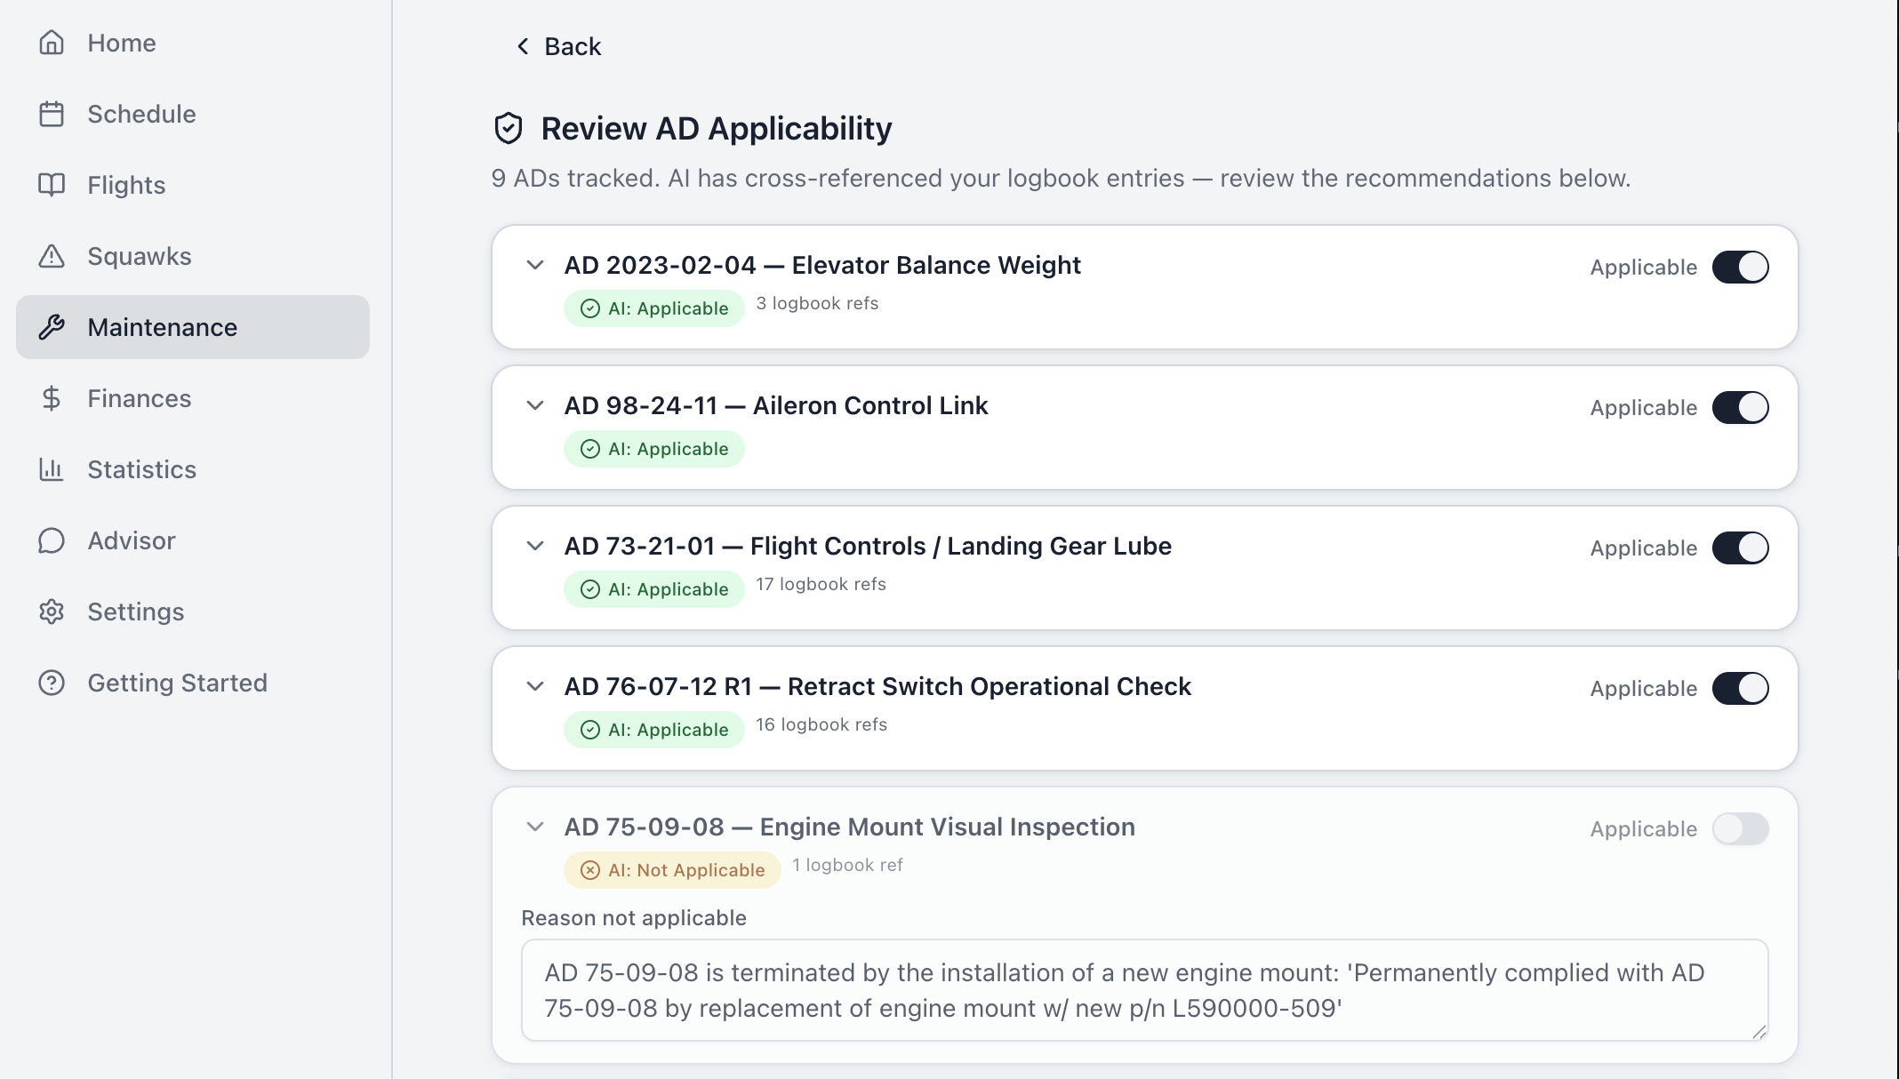Collapse the AD 73-21-01 entry

(x=534, y=546)
